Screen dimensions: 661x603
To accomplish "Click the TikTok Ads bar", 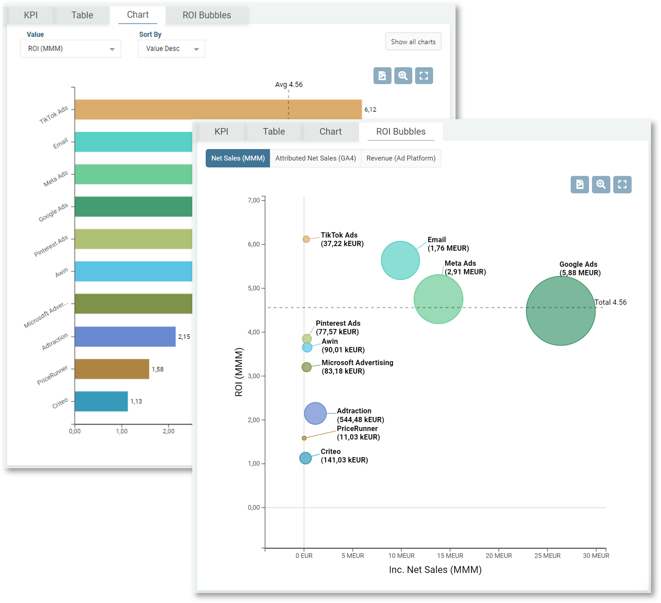I will (x=218, y=109).
